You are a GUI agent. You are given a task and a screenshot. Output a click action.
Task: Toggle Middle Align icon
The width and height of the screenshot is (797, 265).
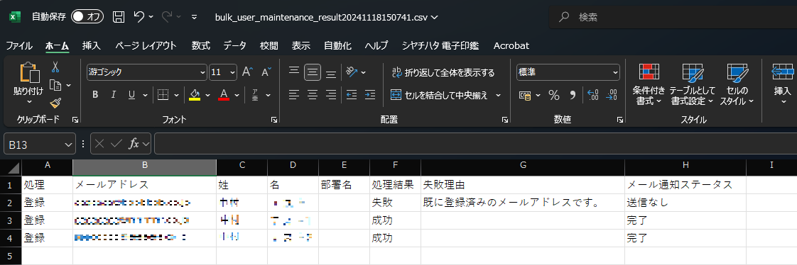(x=313, y=72)
